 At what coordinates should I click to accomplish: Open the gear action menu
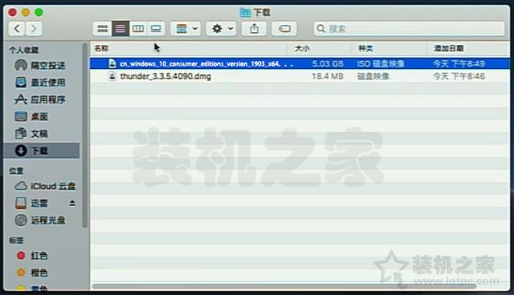(222, 29)
